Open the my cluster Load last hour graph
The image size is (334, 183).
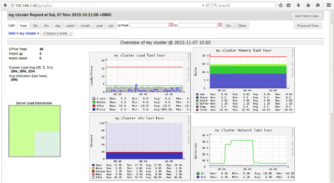(140, 82)
